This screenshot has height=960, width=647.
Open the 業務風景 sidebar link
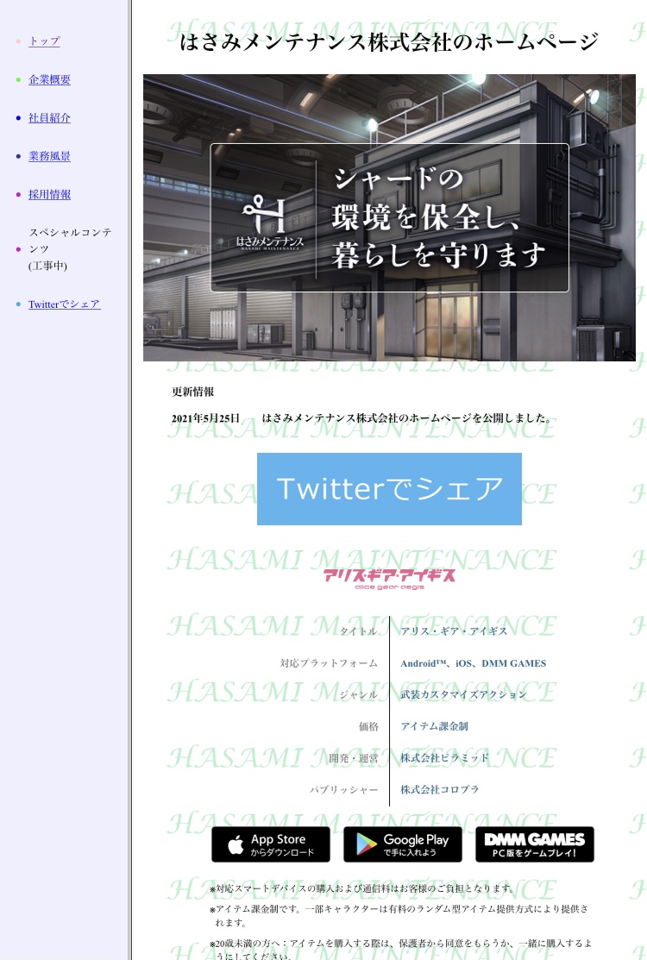pos(49,156)
